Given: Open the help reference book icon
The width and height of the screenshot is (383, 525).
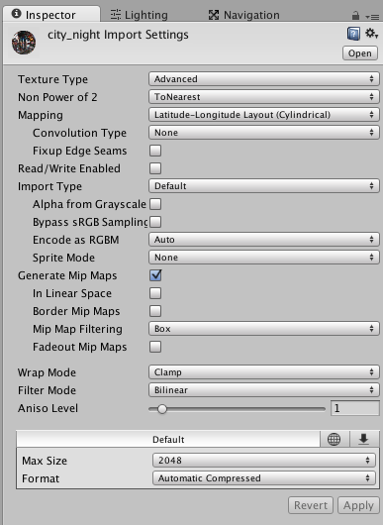Looking at the screenshot, I should 353,34.
